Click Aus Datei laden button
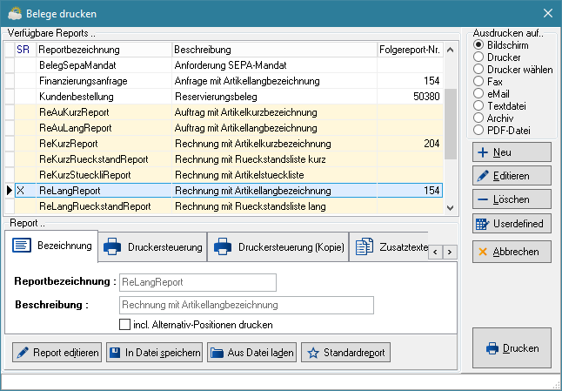The width and height of the screenshot is (562, 391). [252, 353]
